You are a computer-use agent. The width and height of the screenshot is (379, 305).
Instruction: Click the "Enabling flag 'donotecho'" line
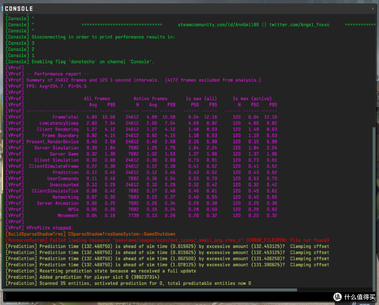(80, 62)
